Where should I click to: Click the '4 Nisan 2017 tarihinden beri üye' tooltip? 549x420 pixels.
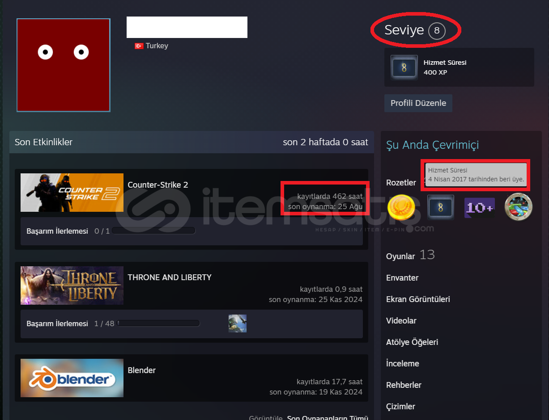[x=476, y=175]
